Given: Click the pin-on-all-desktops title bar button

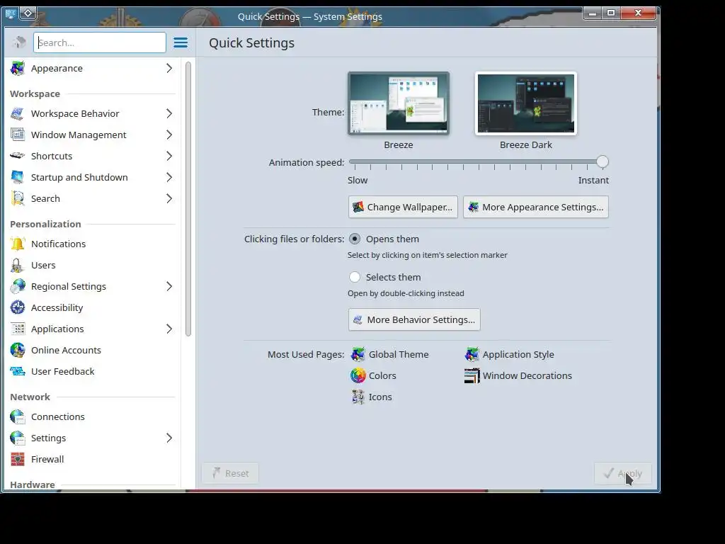Looking at the screenshot, I should [x=28, y=13].
